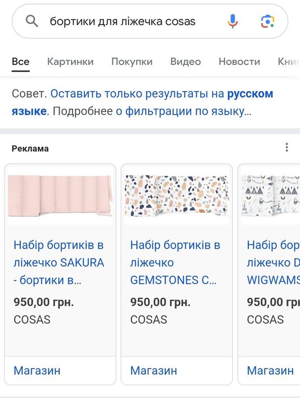This screenshot has height=398, width=300.
Task: Select the Все tab
Action: (20, 61)
